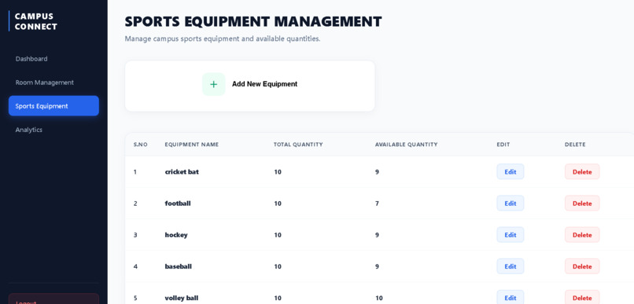
Task: Edit the baseball row
Action: pos(511,266)
